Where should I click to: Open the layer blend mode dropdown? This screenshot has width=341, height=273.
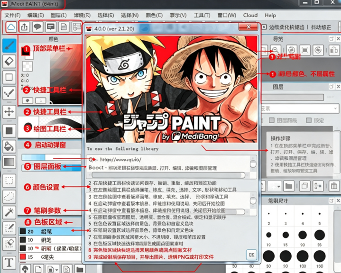coord(300,108)
